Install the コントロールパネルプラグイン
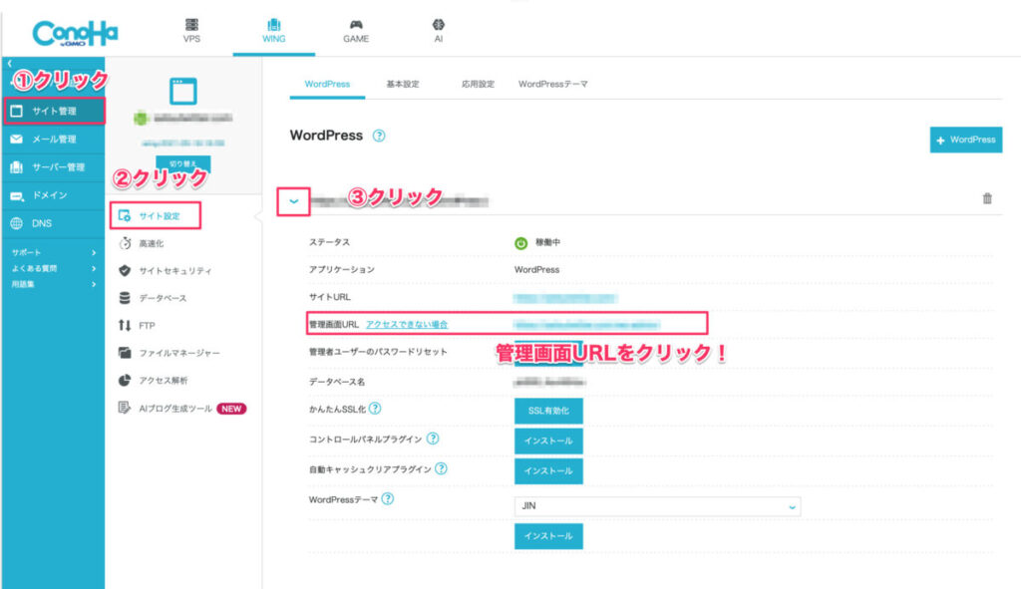 548,441
